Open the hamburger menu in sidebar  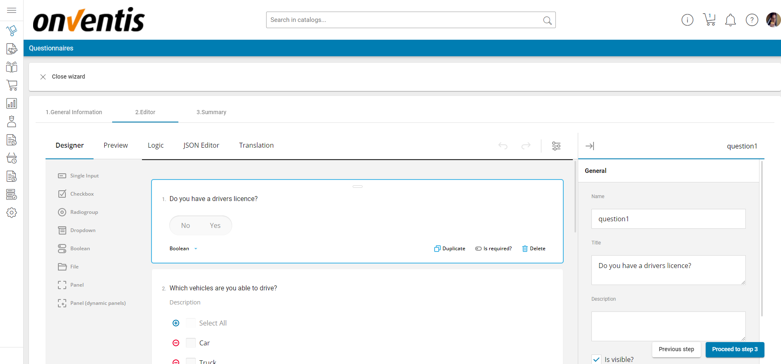12,10
